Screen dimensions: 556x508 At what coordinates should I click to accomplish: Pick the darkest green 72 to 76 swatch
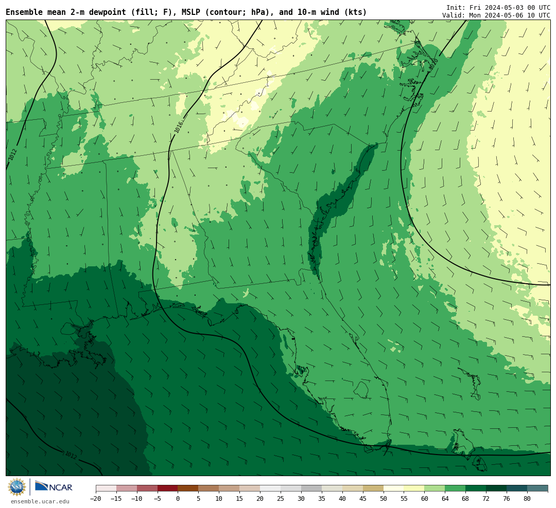point(496,488)
